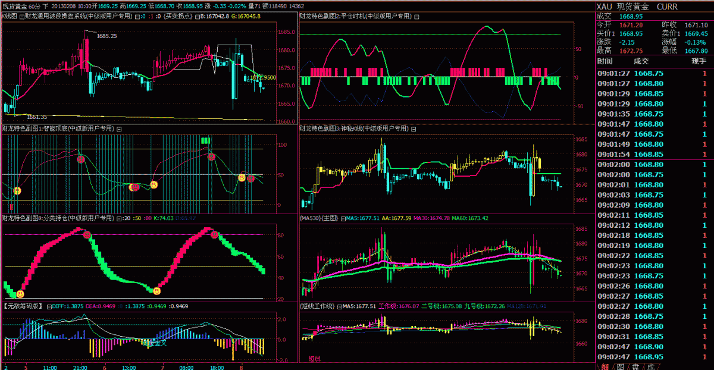This screenshot has height=370, width=714.
Task: Click the 1661.35 low price label
Action: click(x=36, y=117)
